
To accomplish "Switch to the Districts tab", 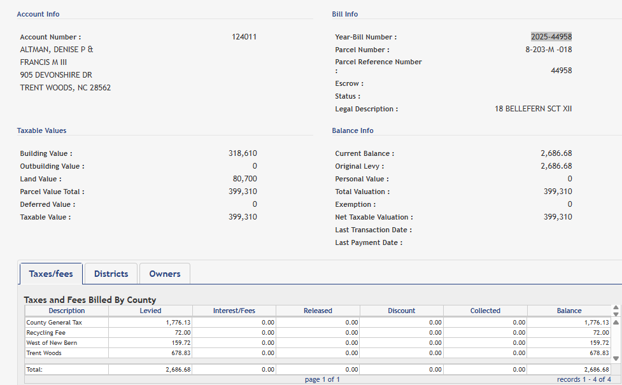I will pos(111,274).
